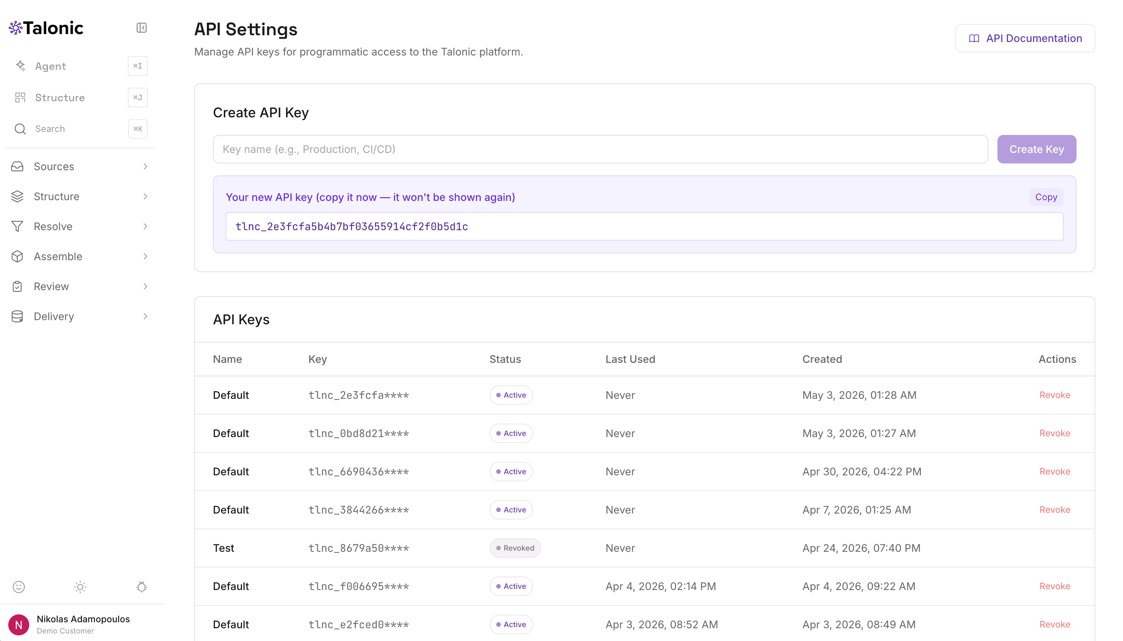1123x641 pixels.
Task: Click the Create Key button
Action: click(x=1036, y=149)
